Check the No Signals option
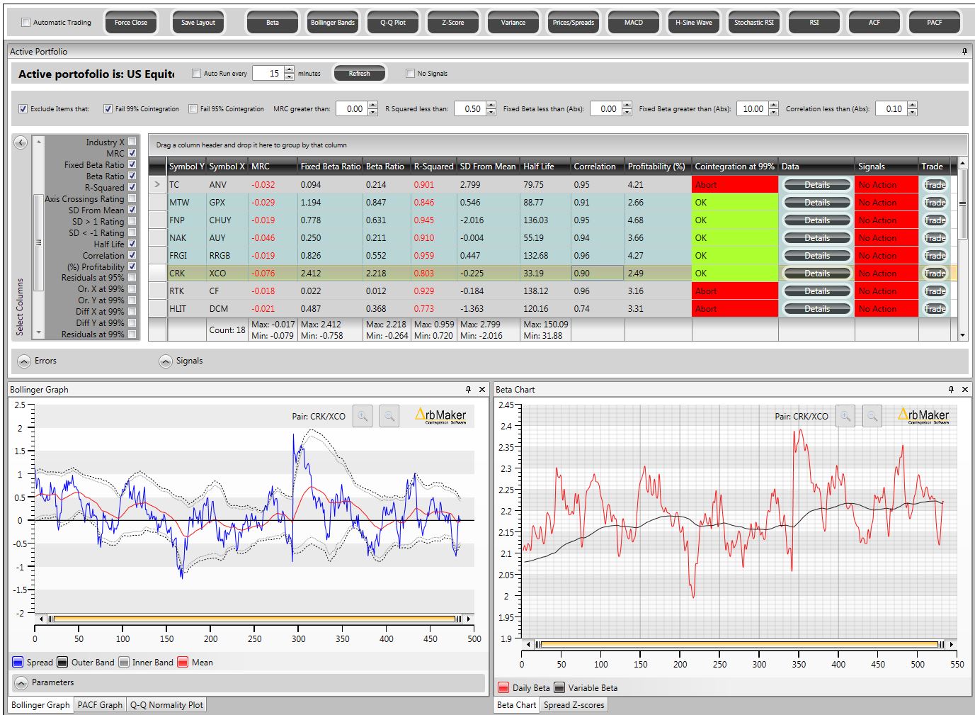Screen dimensions: 975x715 tap(411, 74)
